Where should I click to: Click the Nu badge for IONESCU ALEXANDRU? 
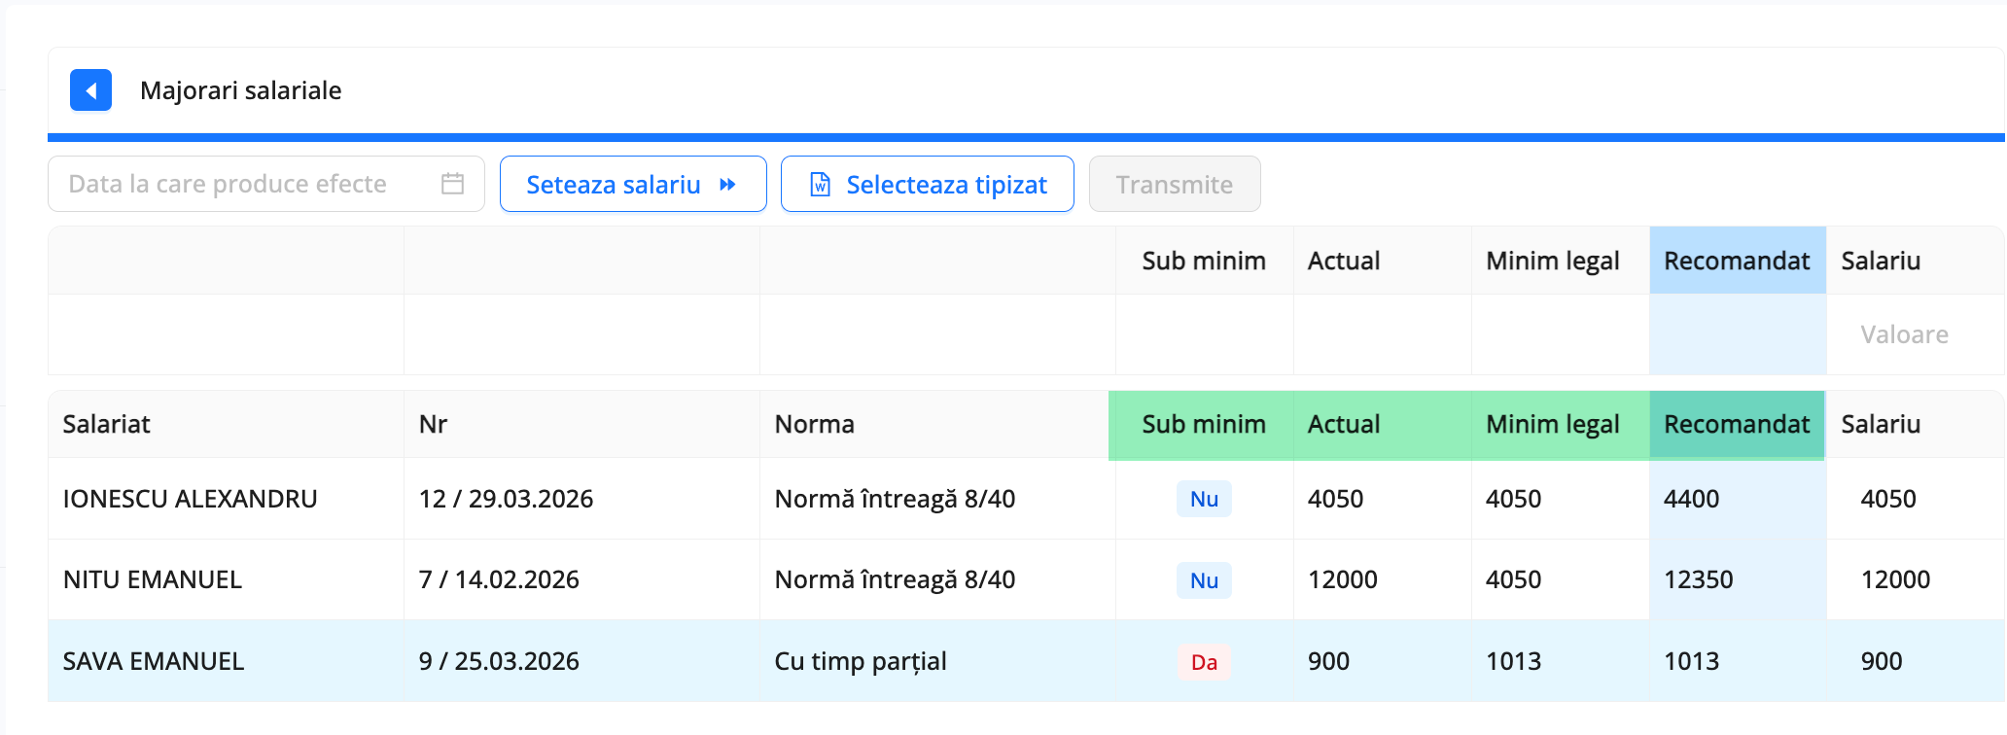click(1204, 499)
